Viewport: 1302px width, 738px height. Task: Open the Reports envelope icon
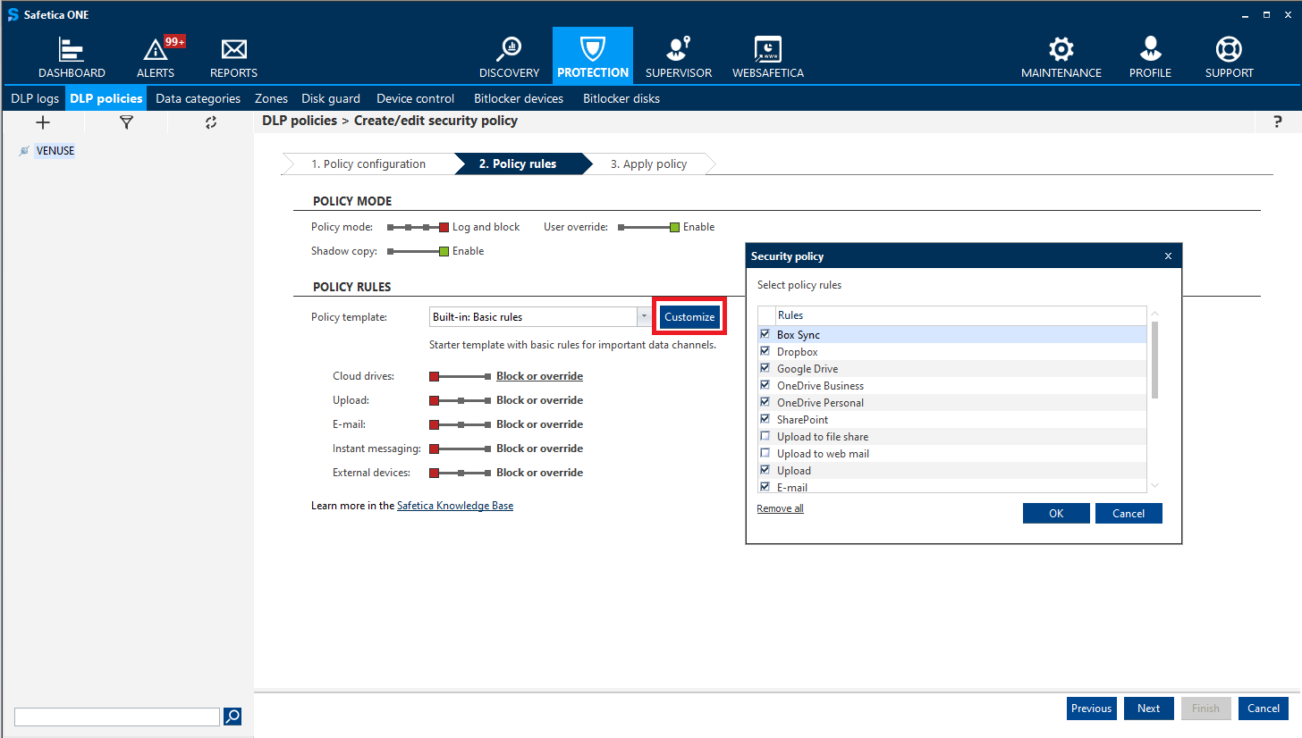233,49
